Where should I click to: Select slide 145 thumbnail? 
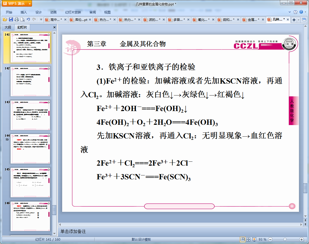pyautogui.click(x=30, y=183)
